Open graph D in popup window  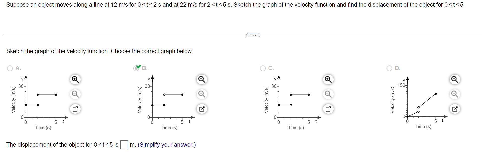[x=455, y=109]
